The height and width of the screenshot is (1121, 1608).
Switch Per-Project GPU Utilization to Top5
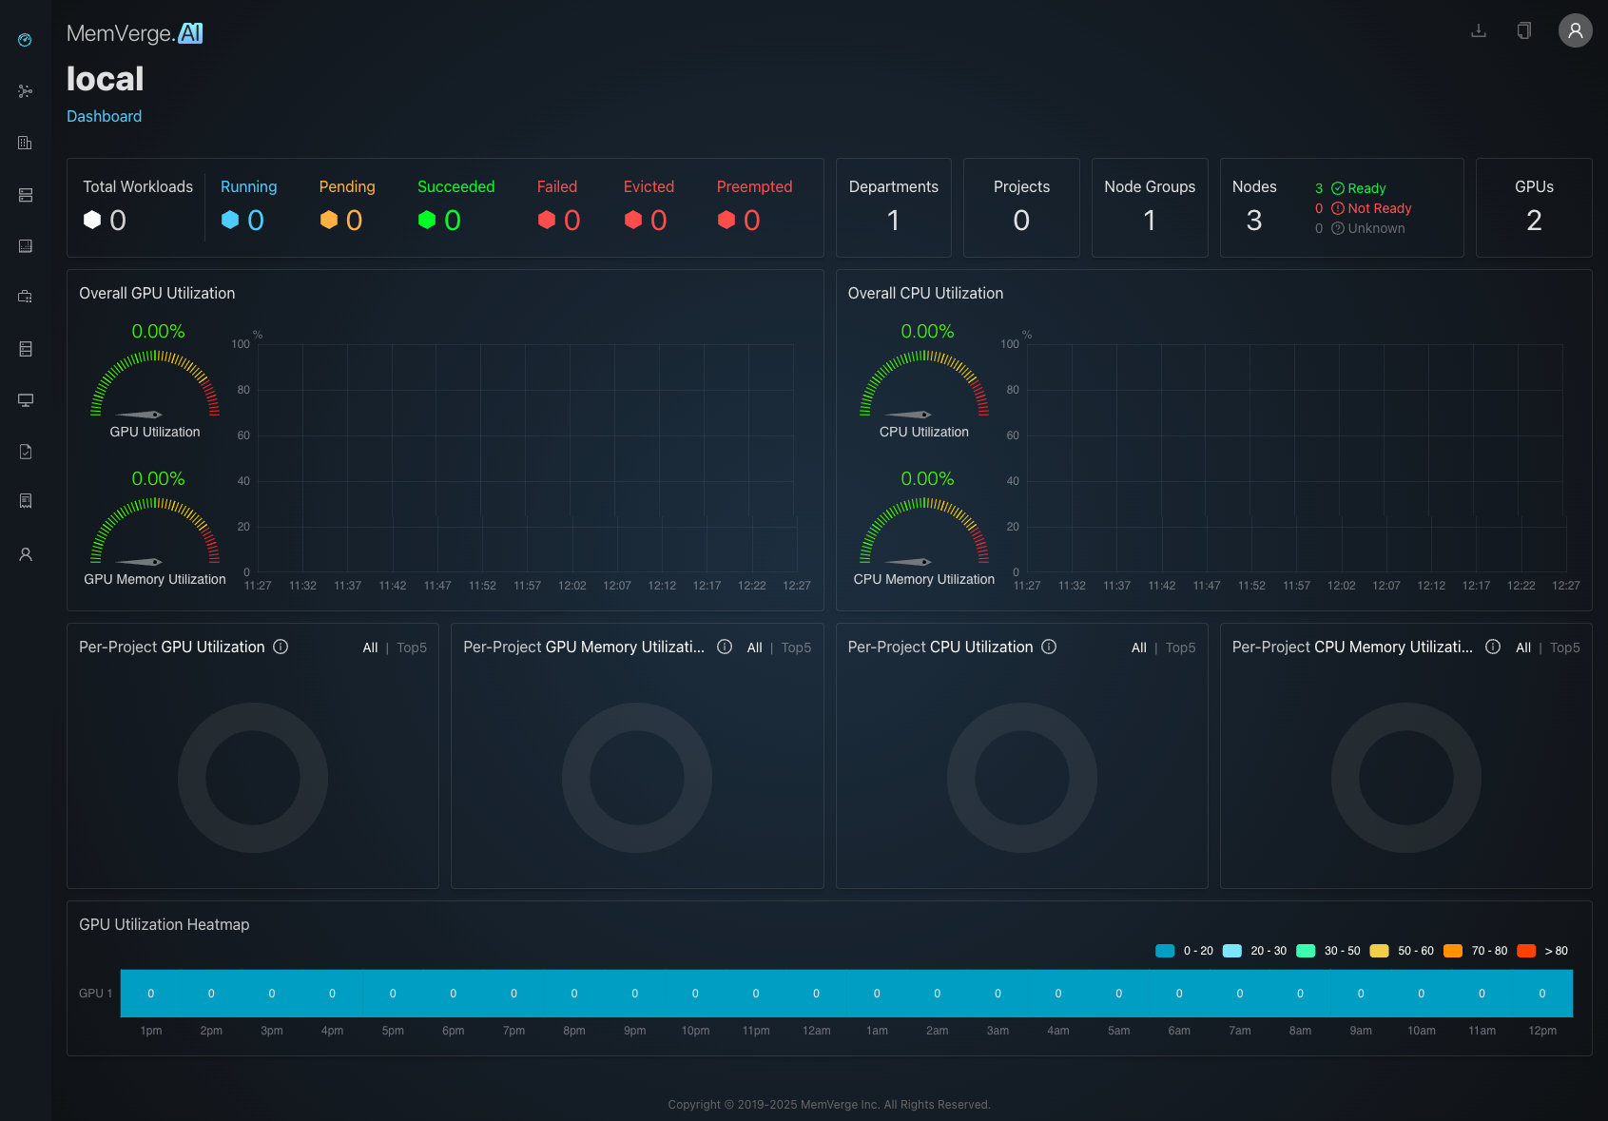(x=412, y=647)
